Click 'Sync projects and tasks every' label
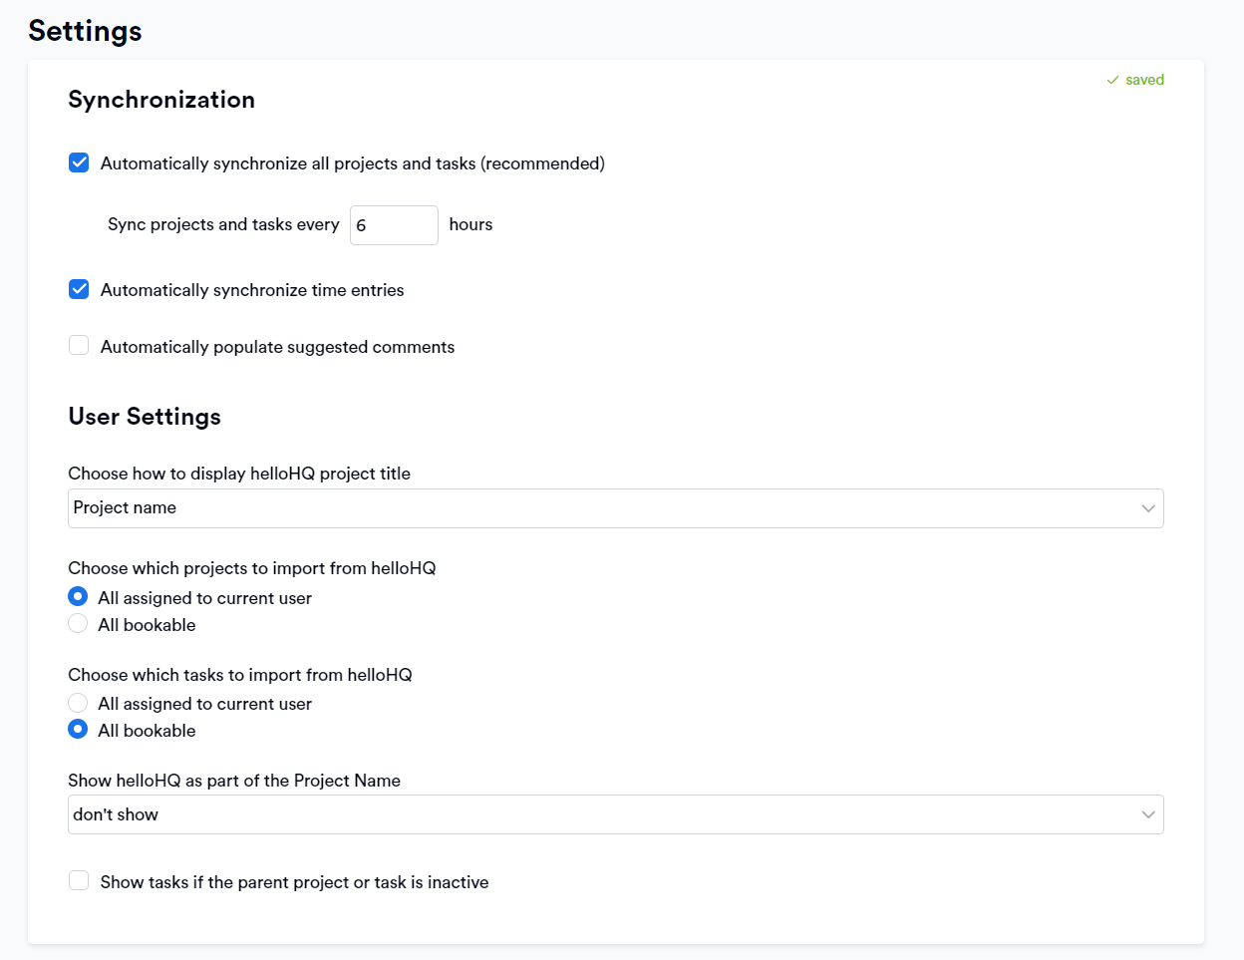This screenshot has height=960, width=1244. pos(223,224)
